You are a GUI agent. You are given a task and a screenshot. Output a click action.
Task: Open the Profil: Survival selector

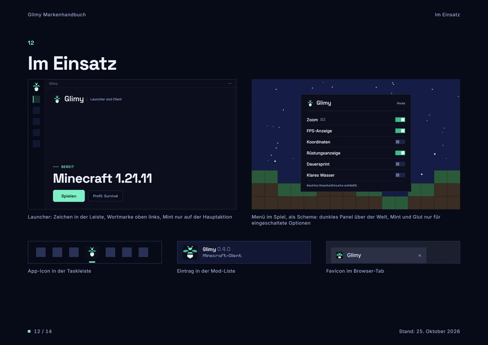(x=106, y=196)
